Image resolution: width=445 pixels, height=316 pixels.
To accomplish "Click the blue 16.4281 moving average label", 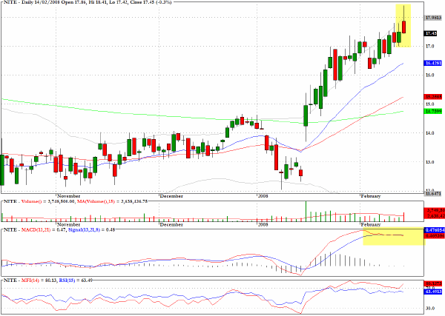I will pyautogui.click(x=433, y=63).
